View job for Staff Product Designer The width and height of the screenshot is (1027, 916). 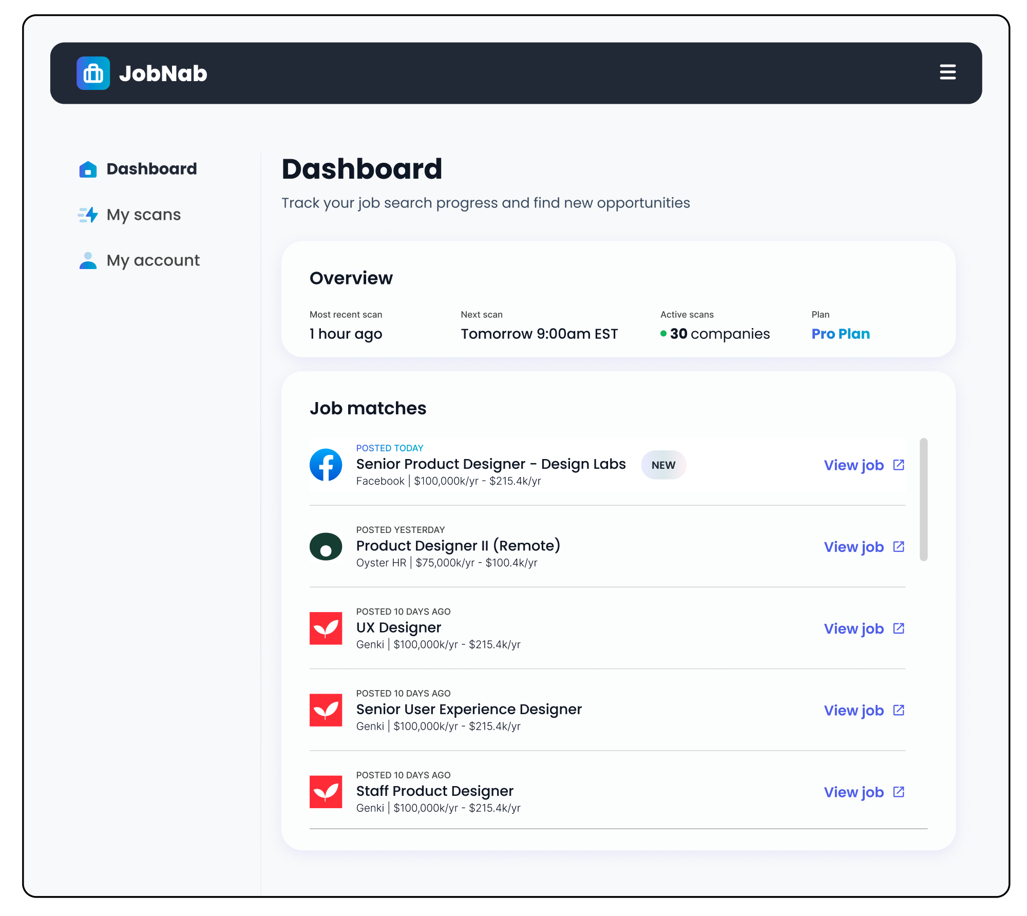pos(853,792)
